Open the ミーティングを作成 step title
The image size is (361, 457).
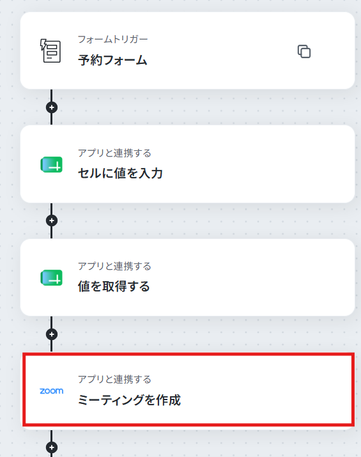pyautogui.click(x=129, y=399)
